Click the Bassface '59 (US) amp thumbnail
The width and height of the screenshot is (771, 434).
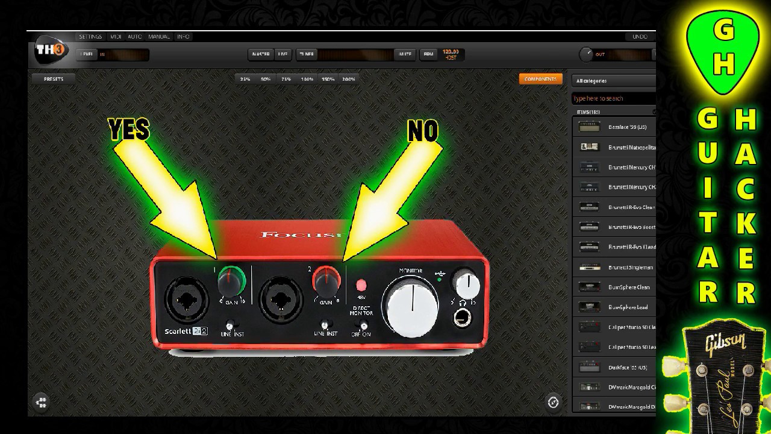pyautogui.click(x=590, y=127)
